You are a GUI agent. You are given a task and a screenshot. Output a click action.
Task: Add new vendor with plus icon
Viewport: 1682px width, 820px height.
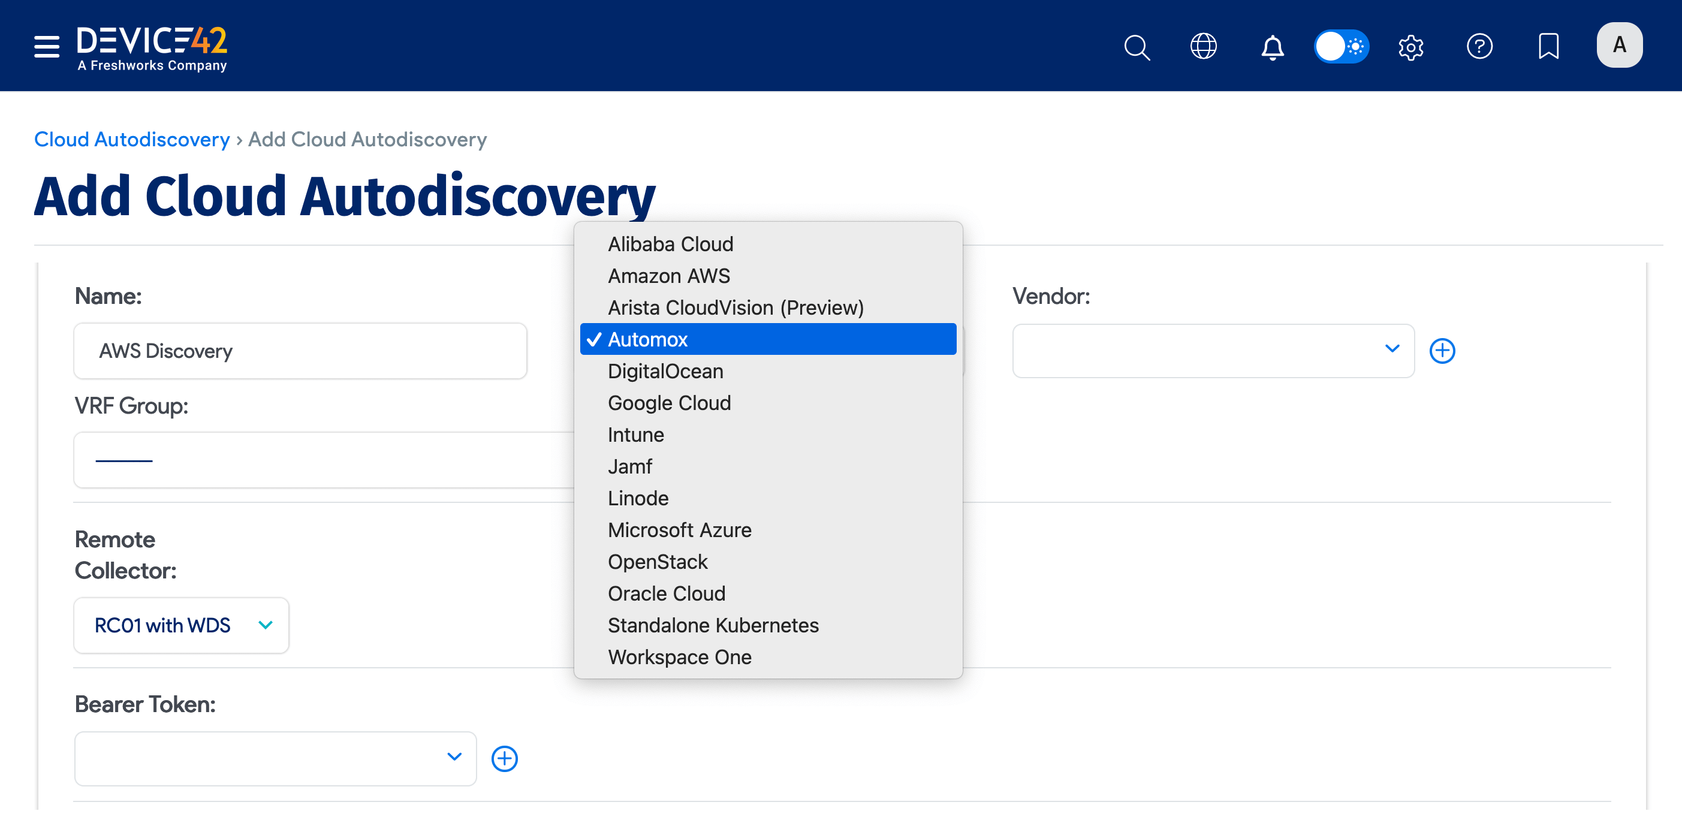[x=1442, y=351]
